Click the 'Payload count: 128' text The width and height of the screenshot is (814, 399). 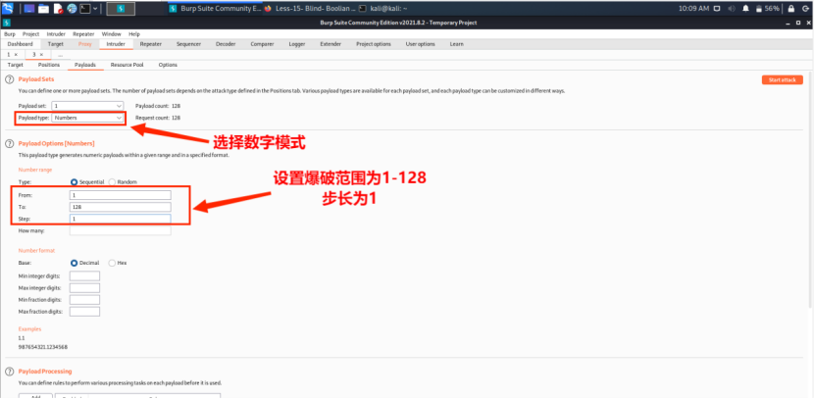tap(158, 105)
